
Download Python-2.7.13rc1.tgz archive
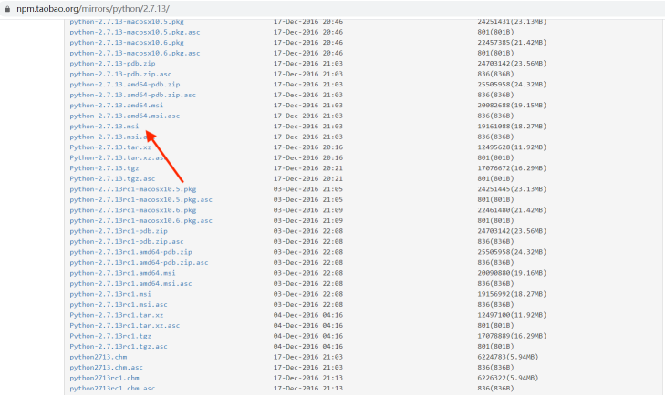click(110, 336)
